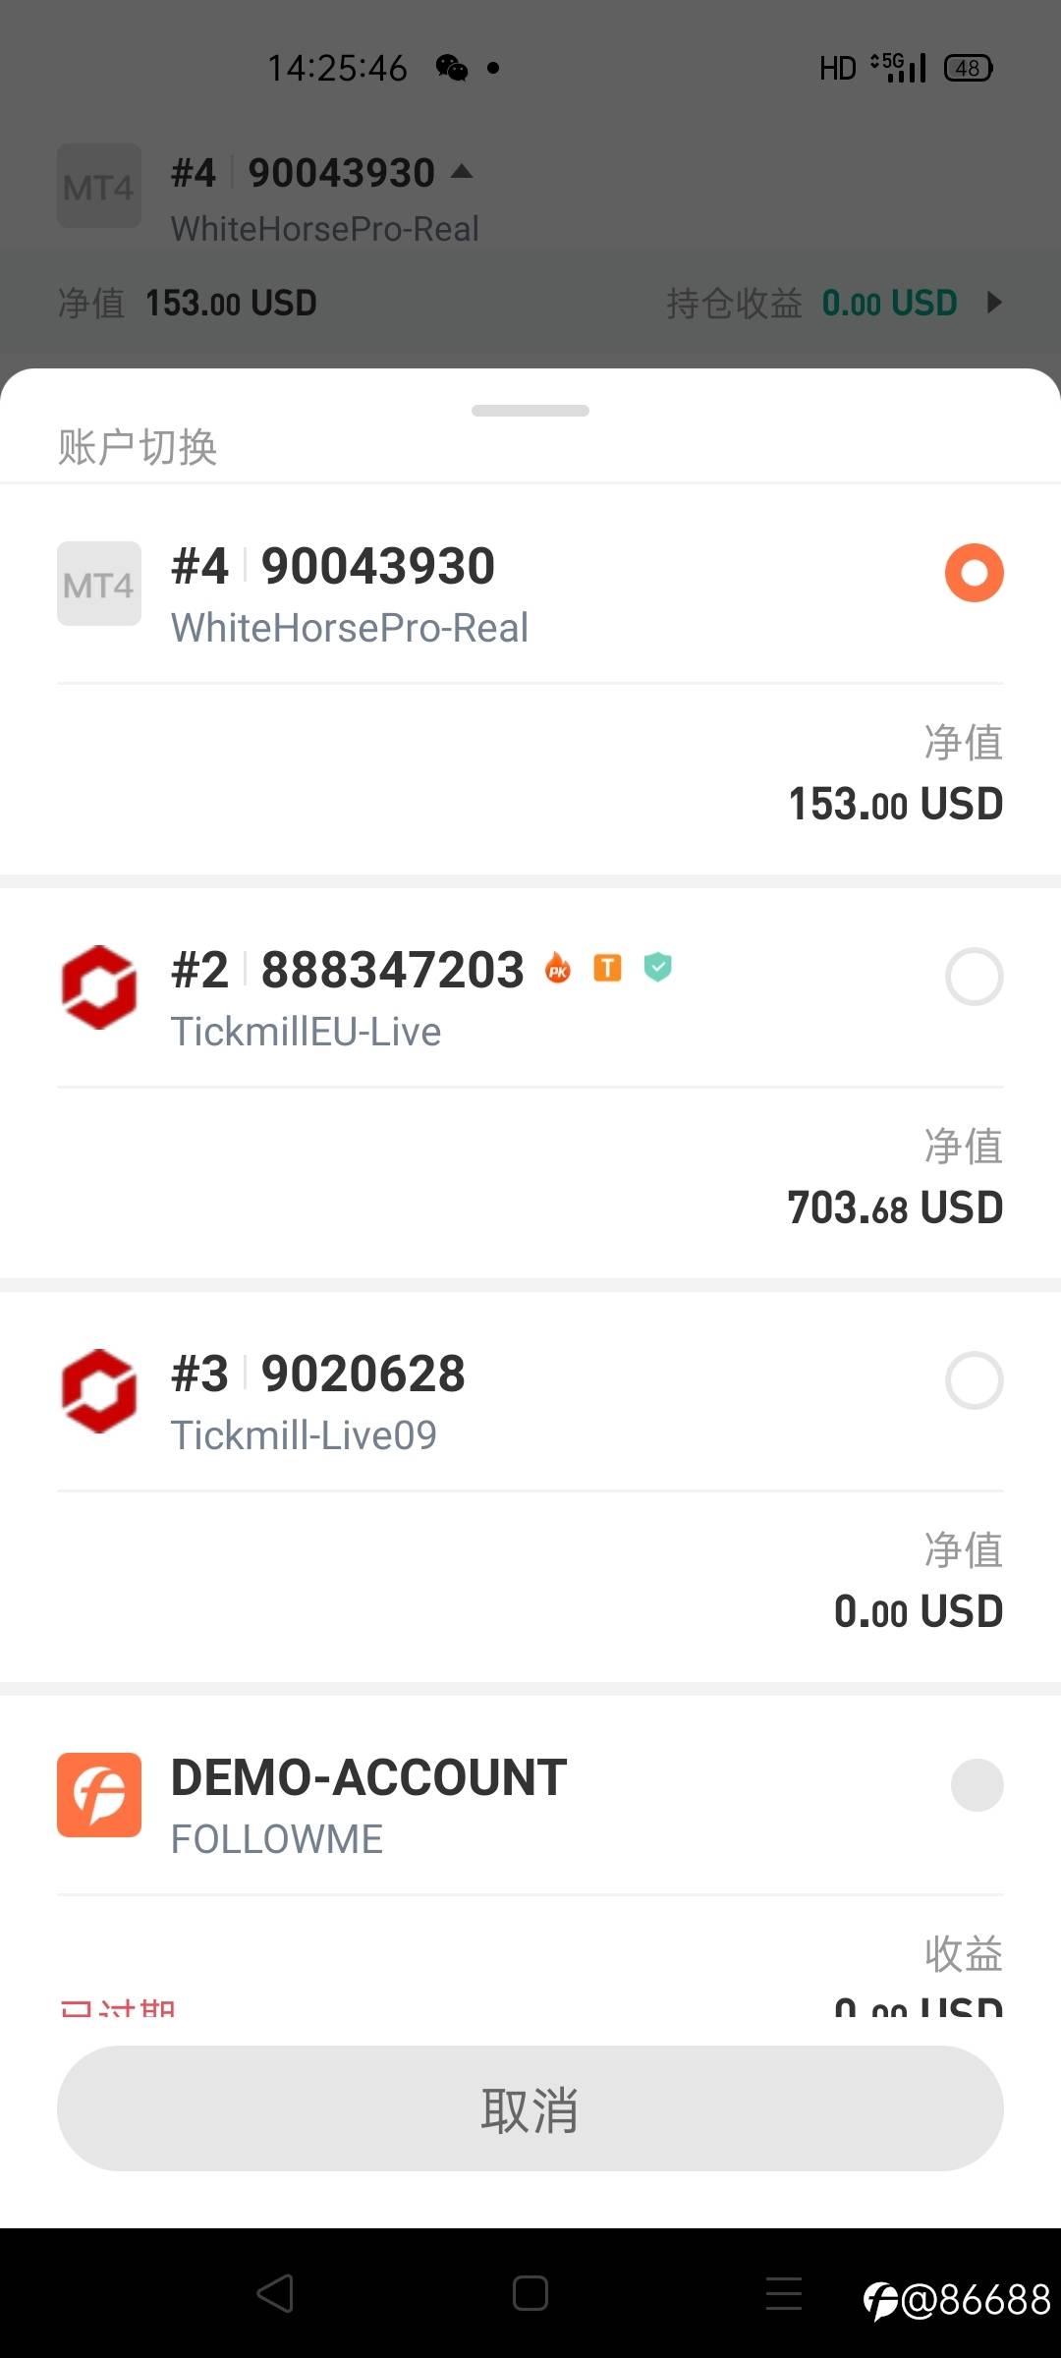Viewport: 1061px width, 2358px height.
Task: Select the DEMO-ACCOUNT radio button
Action: coord(977,1784)
